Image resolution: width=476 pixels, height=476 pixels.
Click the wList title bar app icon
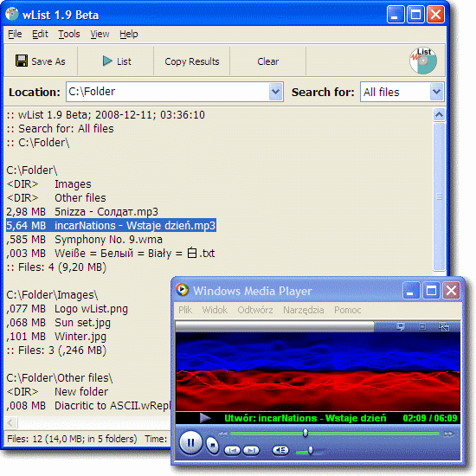(12, 14)
